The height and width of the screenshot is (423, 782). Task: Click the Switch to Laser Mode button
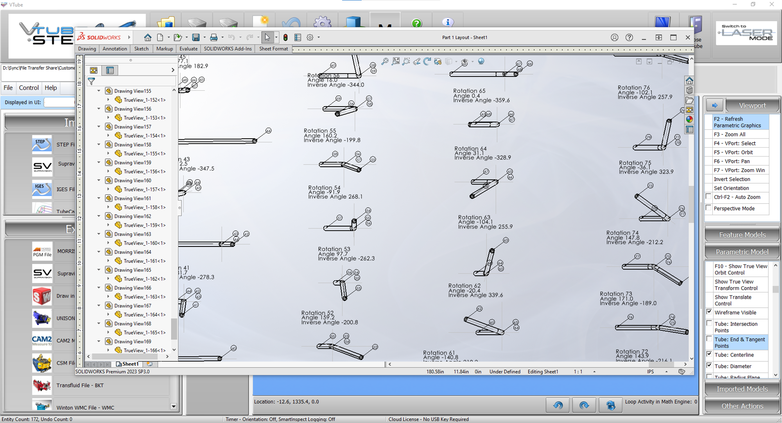tap(746, 33)
